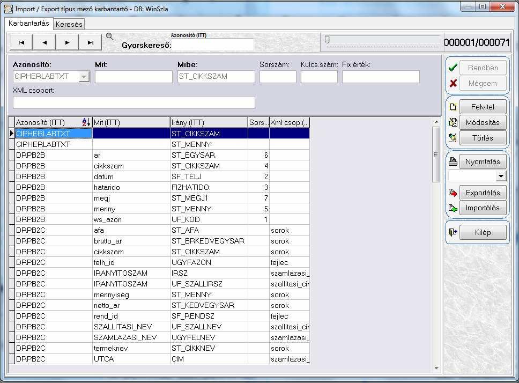Click the export icon beside Exportálás
This screenshot has height=383, width=519.
coord(453,193)
